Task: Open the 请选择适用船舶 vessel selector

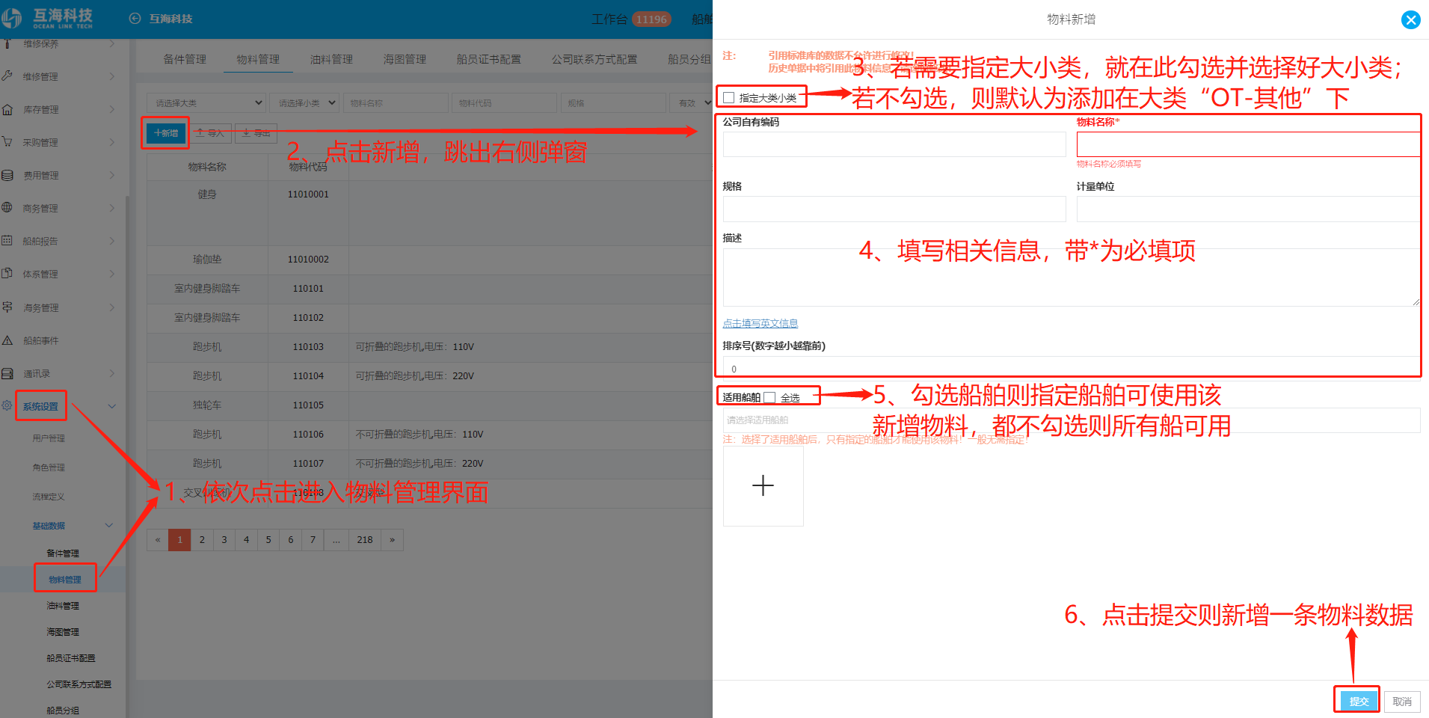Action: (x=1071, y=420)
